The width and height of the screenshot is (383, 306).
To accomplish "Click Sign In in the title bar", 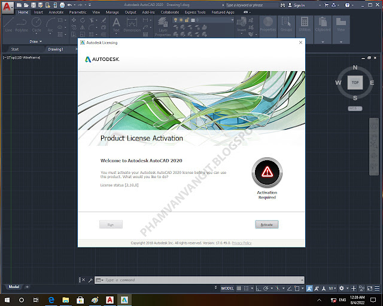I will pos(296,5).
